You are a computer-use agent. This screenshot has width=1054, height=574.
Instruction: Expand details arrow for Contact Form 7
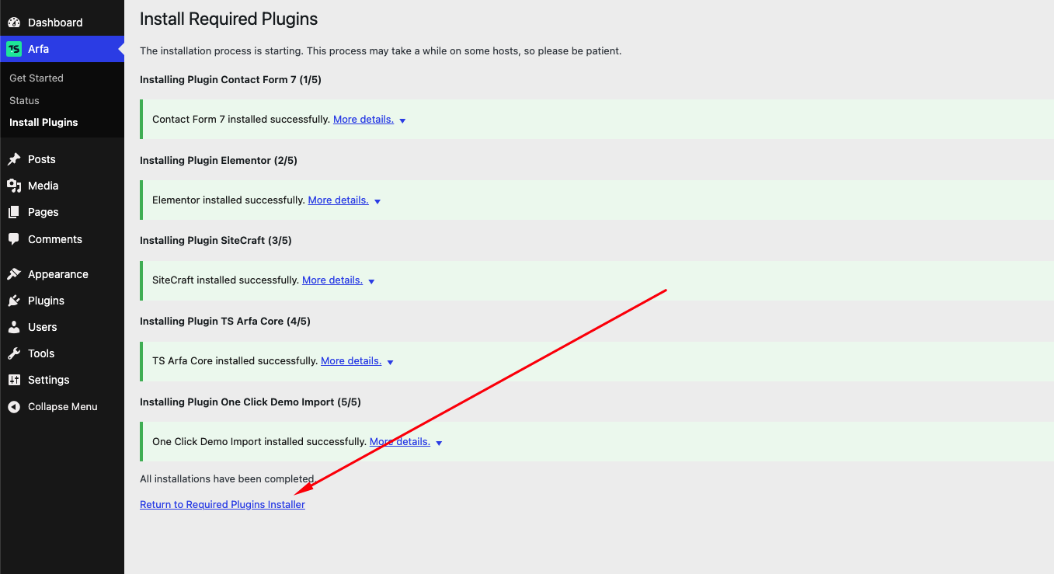click(x=402, y=120)
